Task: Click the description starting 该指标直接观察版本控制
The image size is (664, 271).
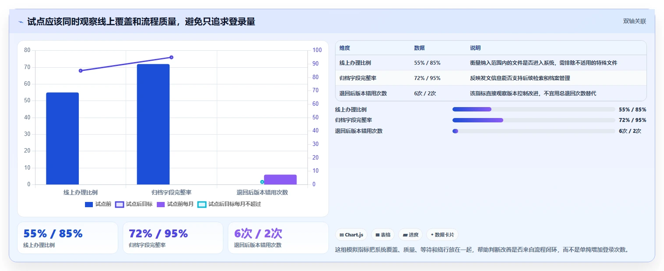Action: point(533,94)
